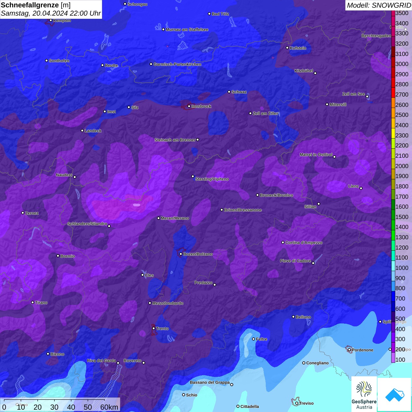This screenshot has height=412, width=412.
Task: Click the Trento city marker dot
Action: click(153, 328)
